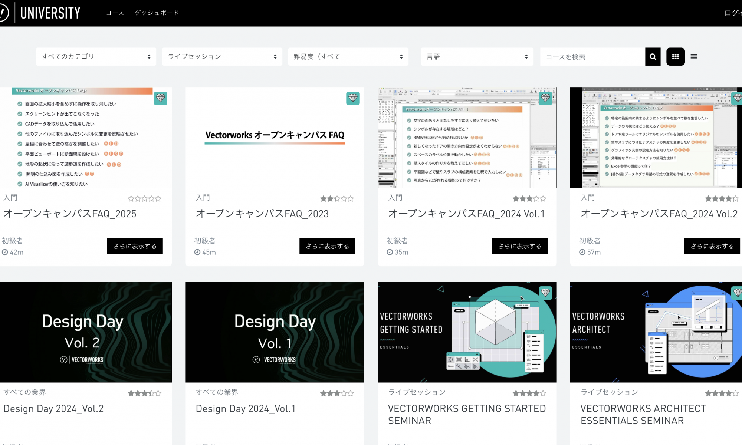
Task: Click さらに表示する for FAQ_2024 Vol.1
Action: [520, 246]
